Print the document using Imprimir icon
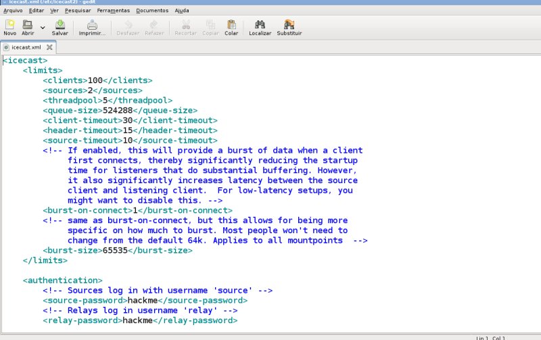This screenshot has width=541, height=340. (92, 25)
